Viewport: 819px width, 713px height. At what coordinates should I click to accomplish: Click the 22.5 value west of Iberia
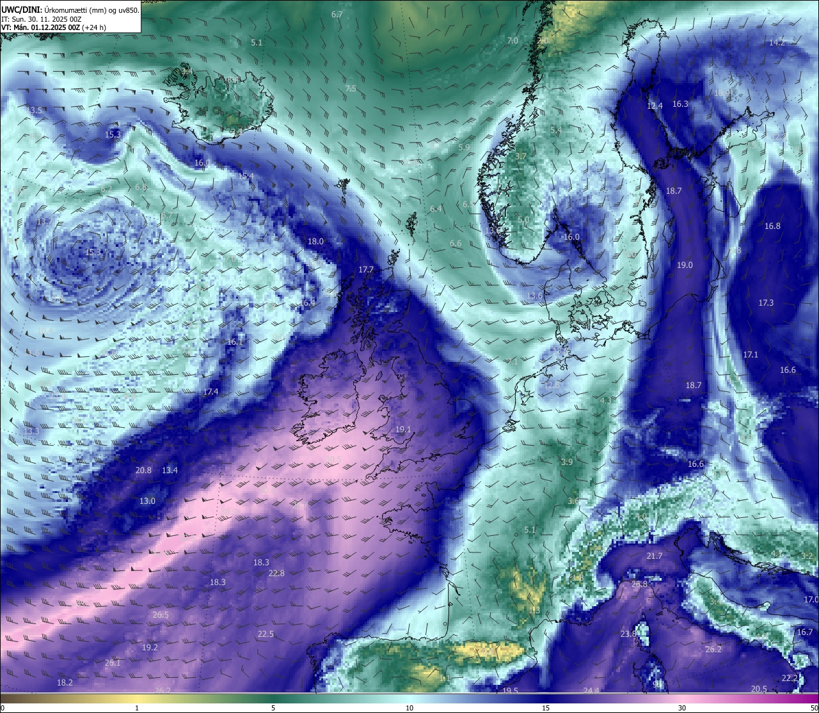(x=266, y=634)
